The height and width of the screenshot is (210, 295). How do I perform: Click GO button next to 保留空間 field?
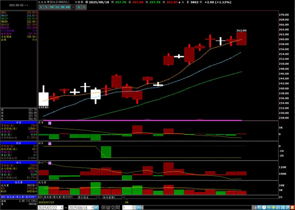(138, 208)
